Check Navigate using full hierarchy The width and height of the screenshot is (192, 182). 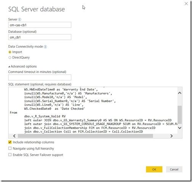[x=10, y=148]
